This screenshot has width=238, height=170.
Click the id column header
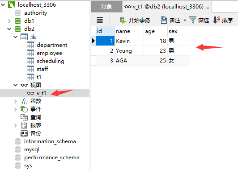coord(105,31)
